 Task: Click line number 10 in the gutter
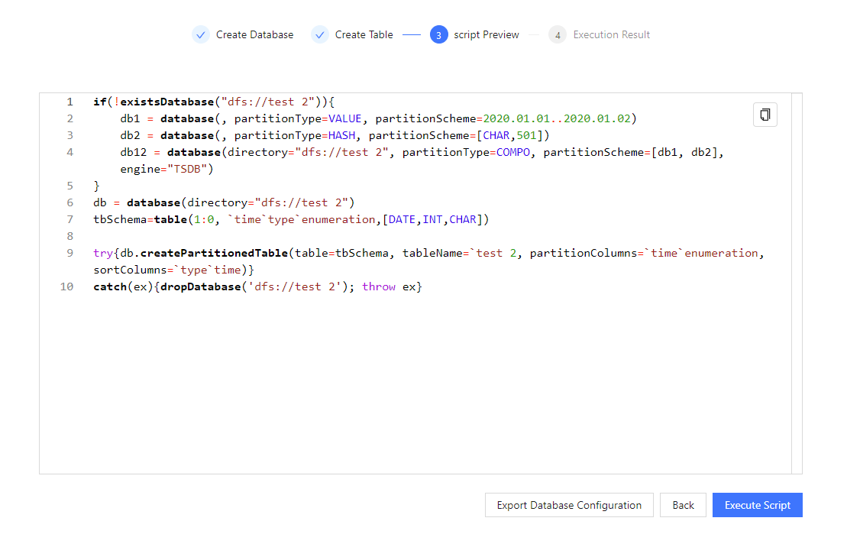coord(66,286)
